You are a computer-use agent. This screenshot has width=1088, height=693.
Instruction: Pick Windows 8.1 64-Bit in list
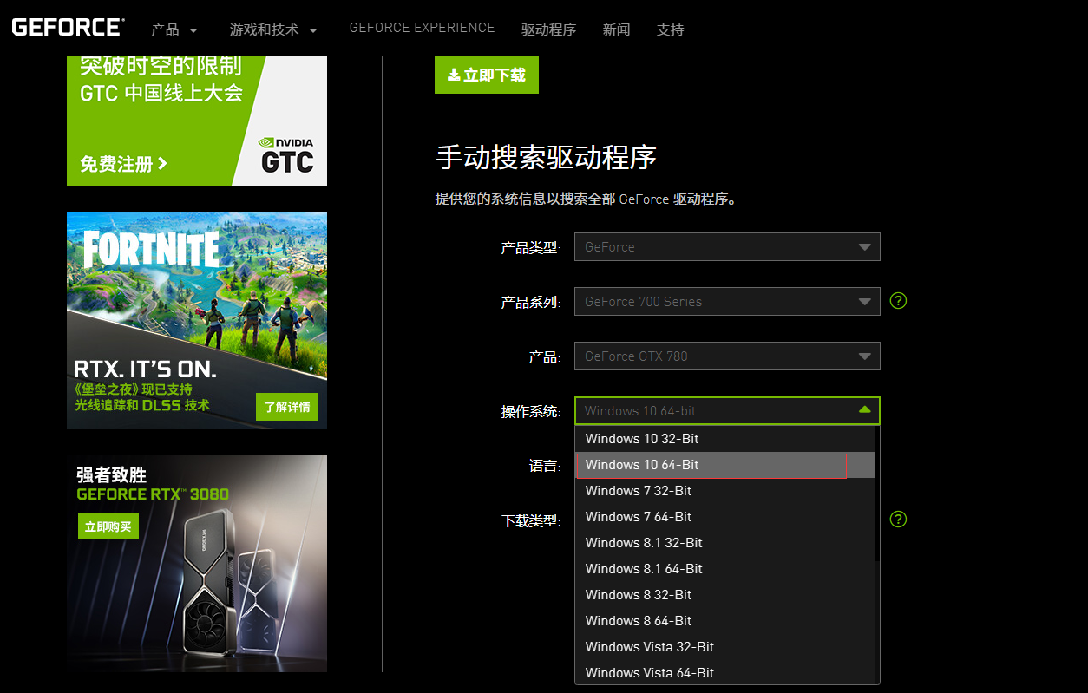point(644,569)
